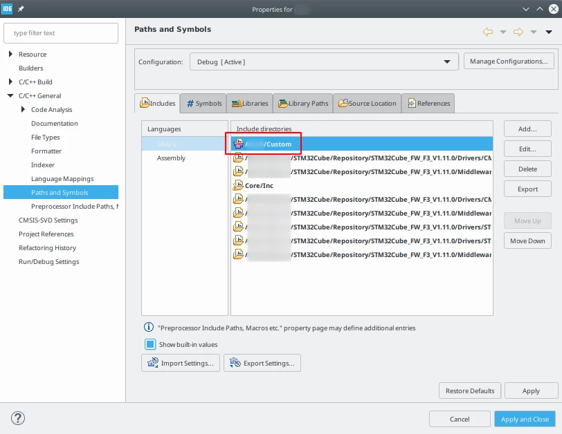Switch to the Library Paths tab
Image resolution: width=562 pixels, height=434 pixels.
[x=303, y=104]
